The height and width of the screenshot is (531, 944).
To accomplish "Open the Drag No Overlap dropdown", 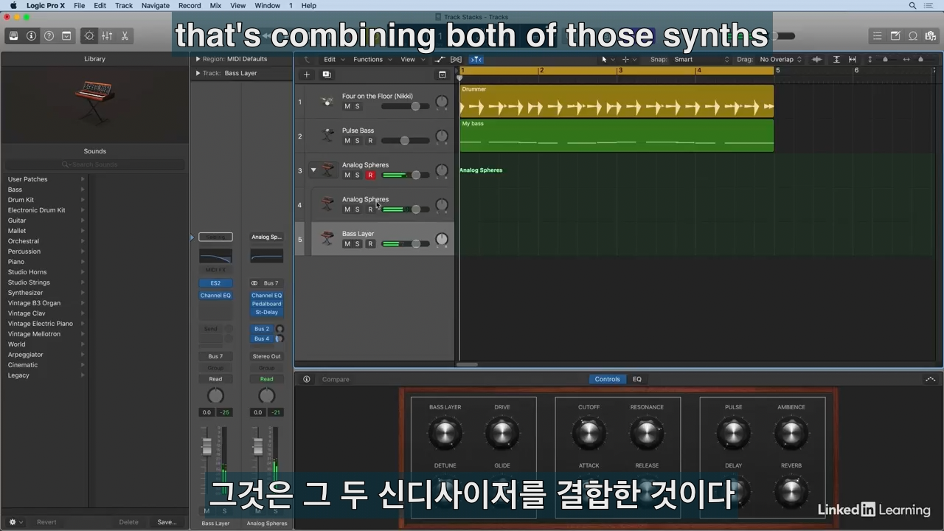I will click(x=780, y=59).
